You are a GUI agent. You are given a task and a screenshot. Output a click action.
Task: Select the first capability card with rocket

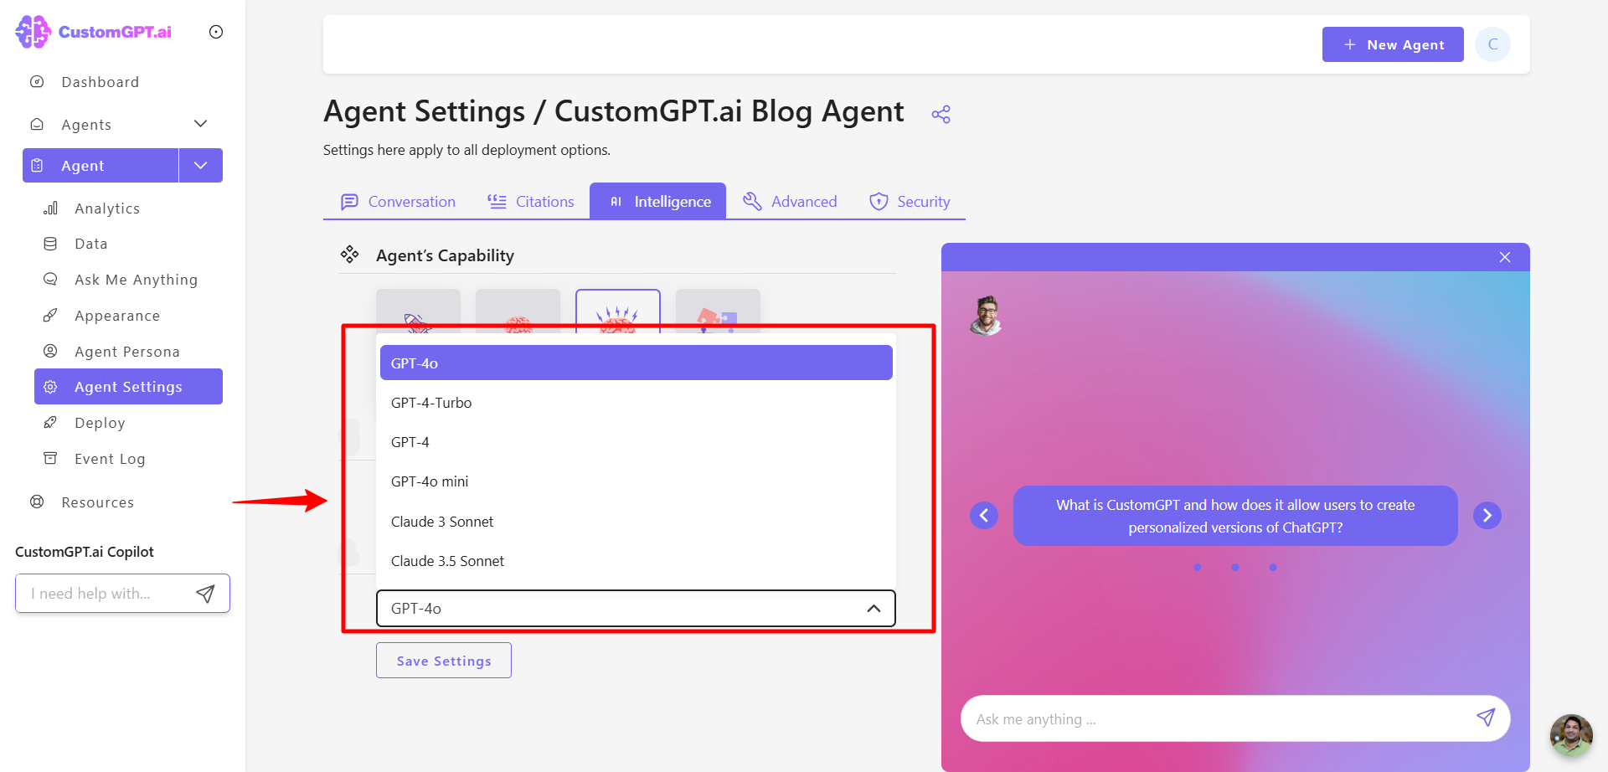[418, 311]
